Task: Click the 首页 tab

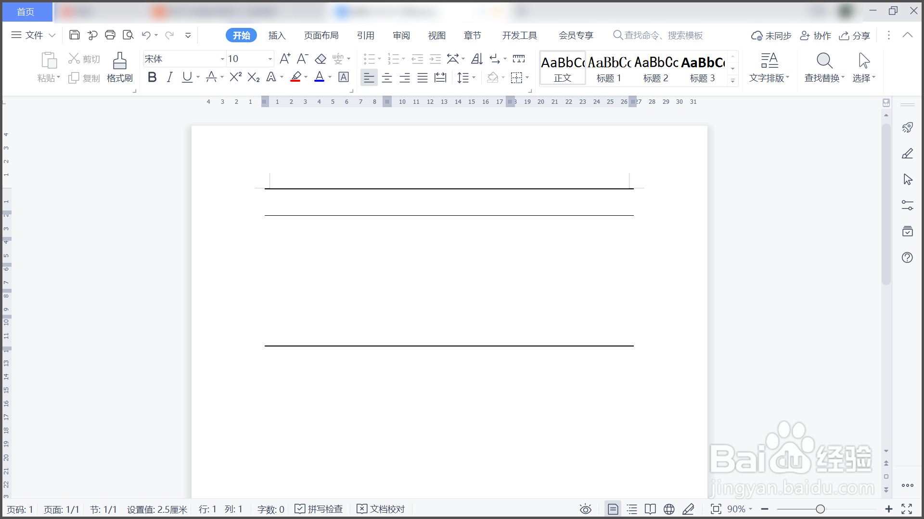Action: (x=26, y=12)
